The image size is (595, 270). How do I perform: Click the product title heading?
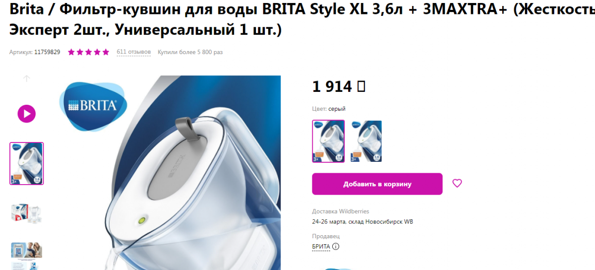297,20
